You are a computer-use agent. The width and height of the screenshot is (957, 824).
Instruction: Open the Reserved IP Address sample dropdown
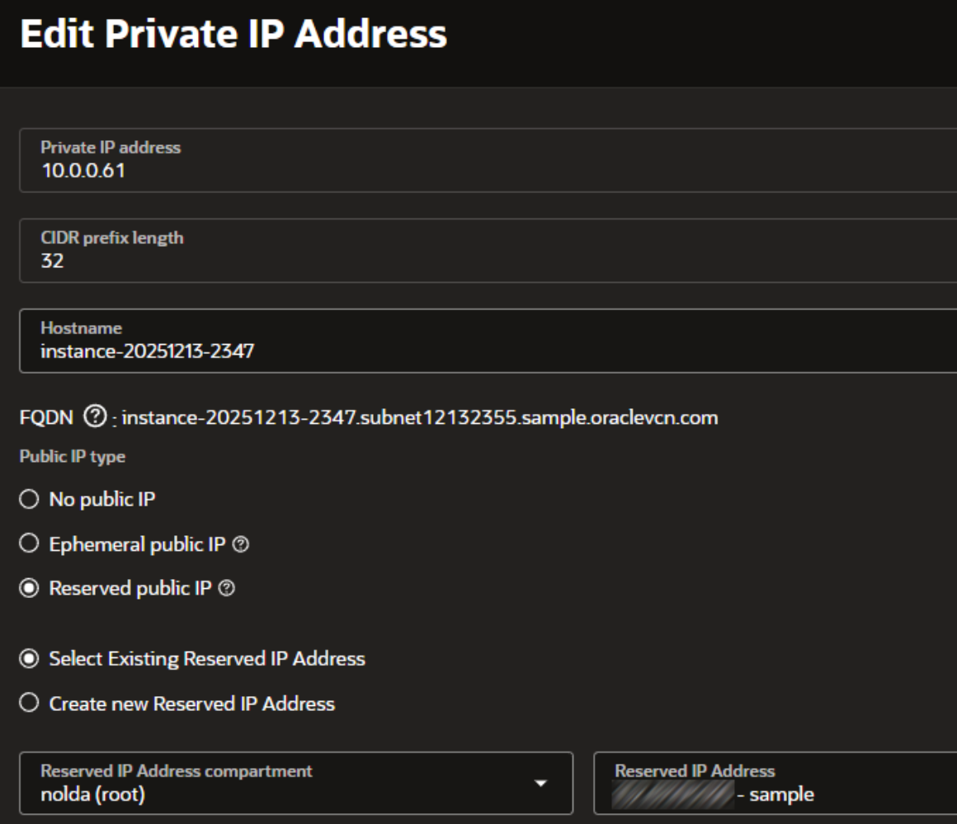coord(775,783)
